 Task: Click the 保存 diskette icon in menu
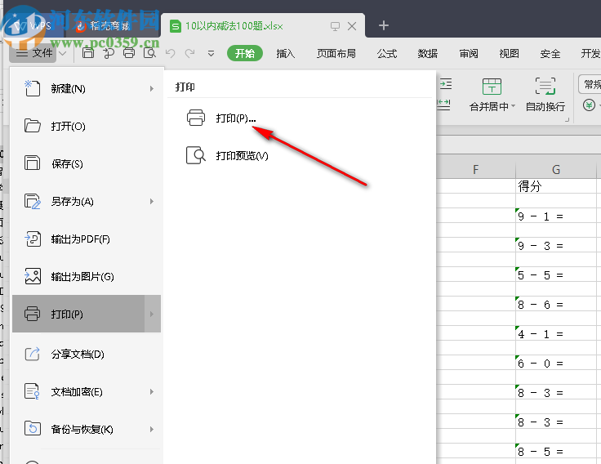click(x=32, y=163)
